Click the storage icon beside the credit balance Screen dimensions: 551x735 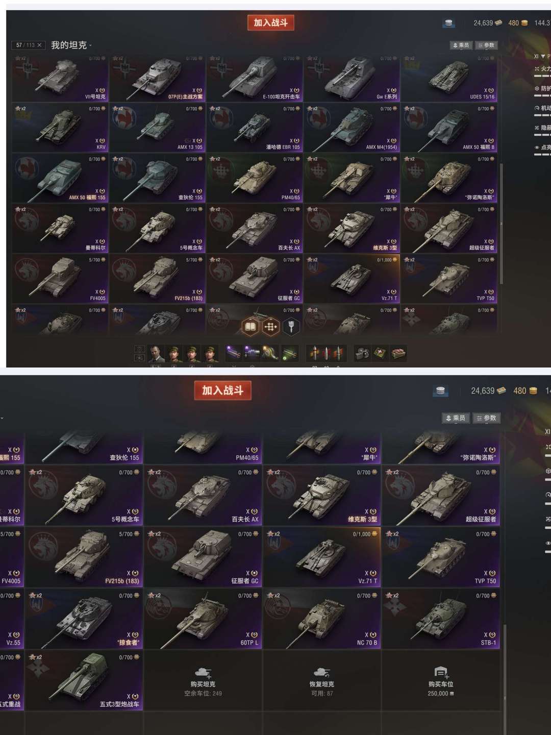448,23
